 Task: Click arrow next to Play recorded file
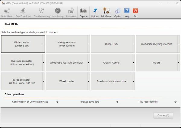click(x=176, y=102)
